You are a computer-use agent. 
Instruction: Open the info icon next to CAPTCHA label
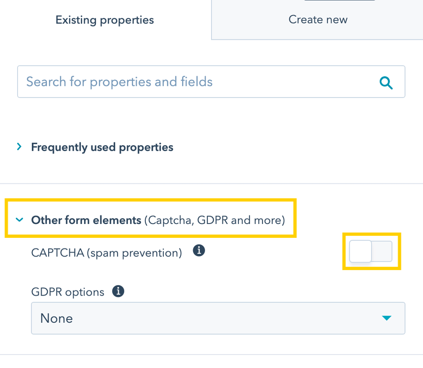[199, 250]
